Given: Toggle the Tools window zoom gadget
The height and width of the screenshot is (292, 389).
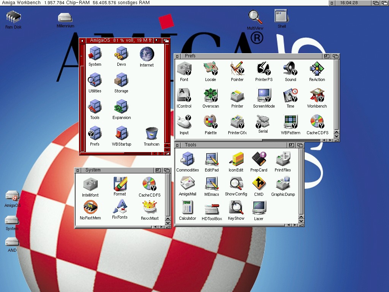Looking at the screenshot, I should point(291,145).
